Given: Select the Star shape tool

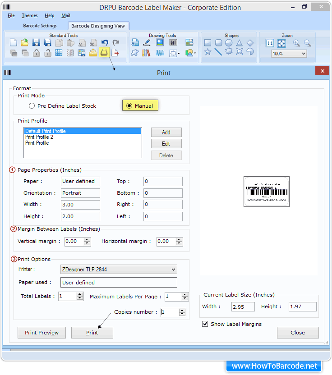Looking at the screenshot, I should [207, 52].
